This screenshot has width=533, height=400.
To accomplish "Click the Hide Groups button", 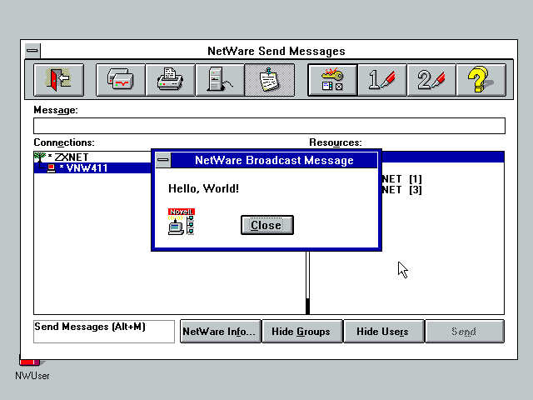I will tap(301, 332).
